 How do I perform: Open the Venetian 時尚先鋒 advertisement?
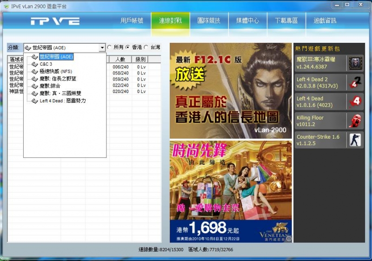pos(231,192)
